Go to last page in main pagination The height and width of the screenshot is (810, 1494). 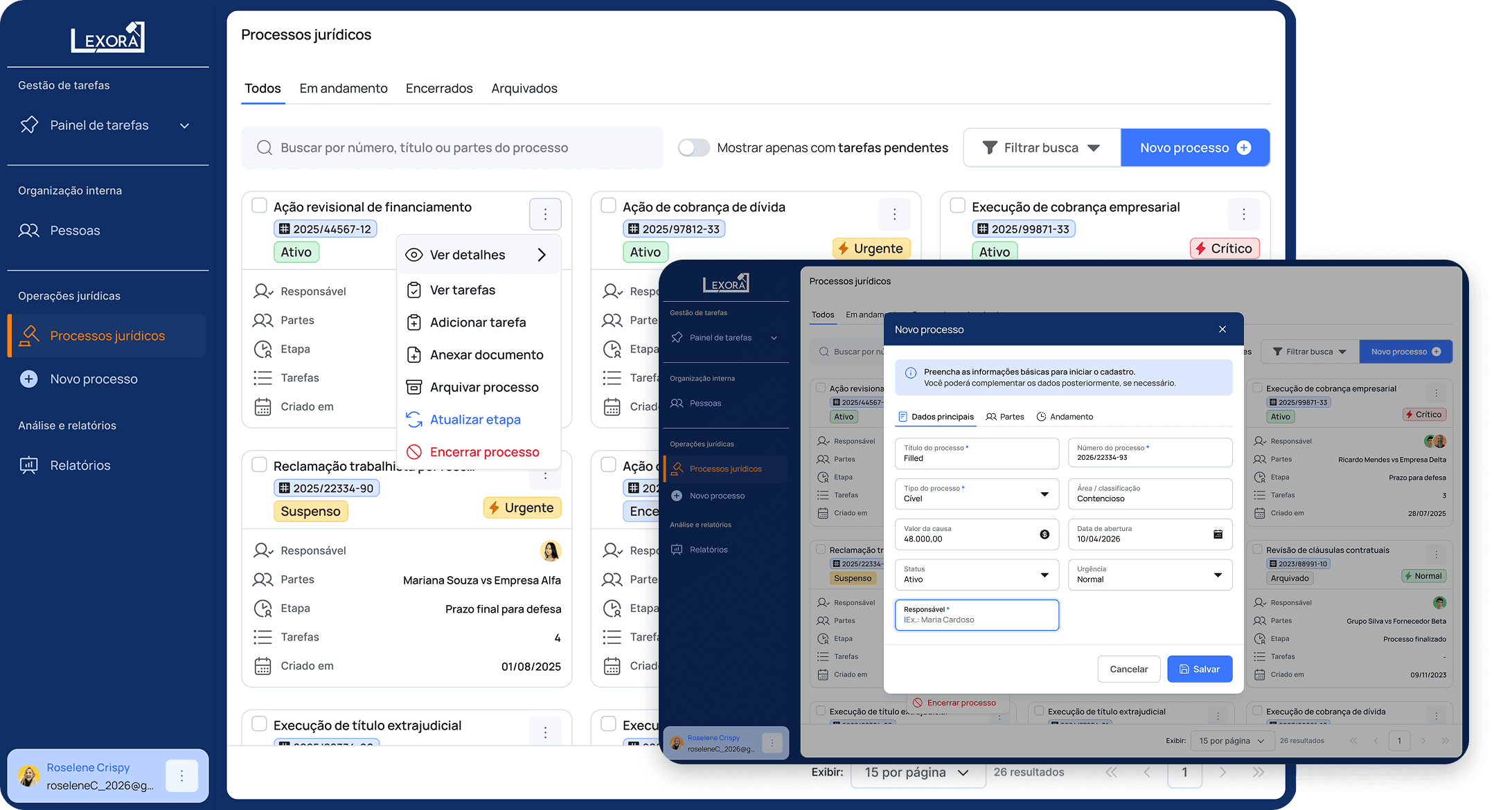click(x=1259, y=773)
